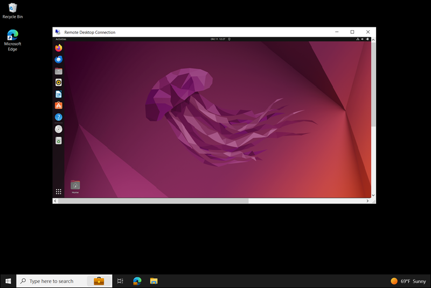This screenshot has width=431, height=288.
Task: Click the horizontal scrollbar right arrow
Action: 367,201
